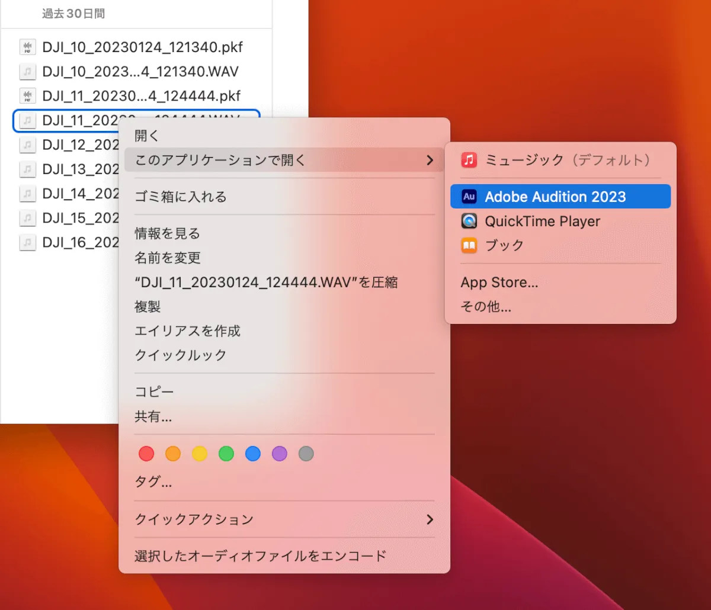This screenshot has height=610, width=711.
Task: Click the Books app icon
Action: 469,245
